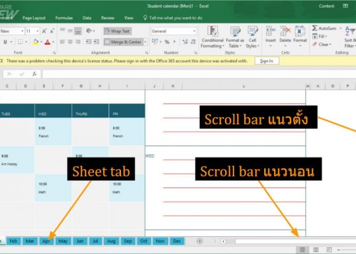Viewport: 356px width, 254px height.
Task: Toggle underline formatting
Action: point(5,42)
